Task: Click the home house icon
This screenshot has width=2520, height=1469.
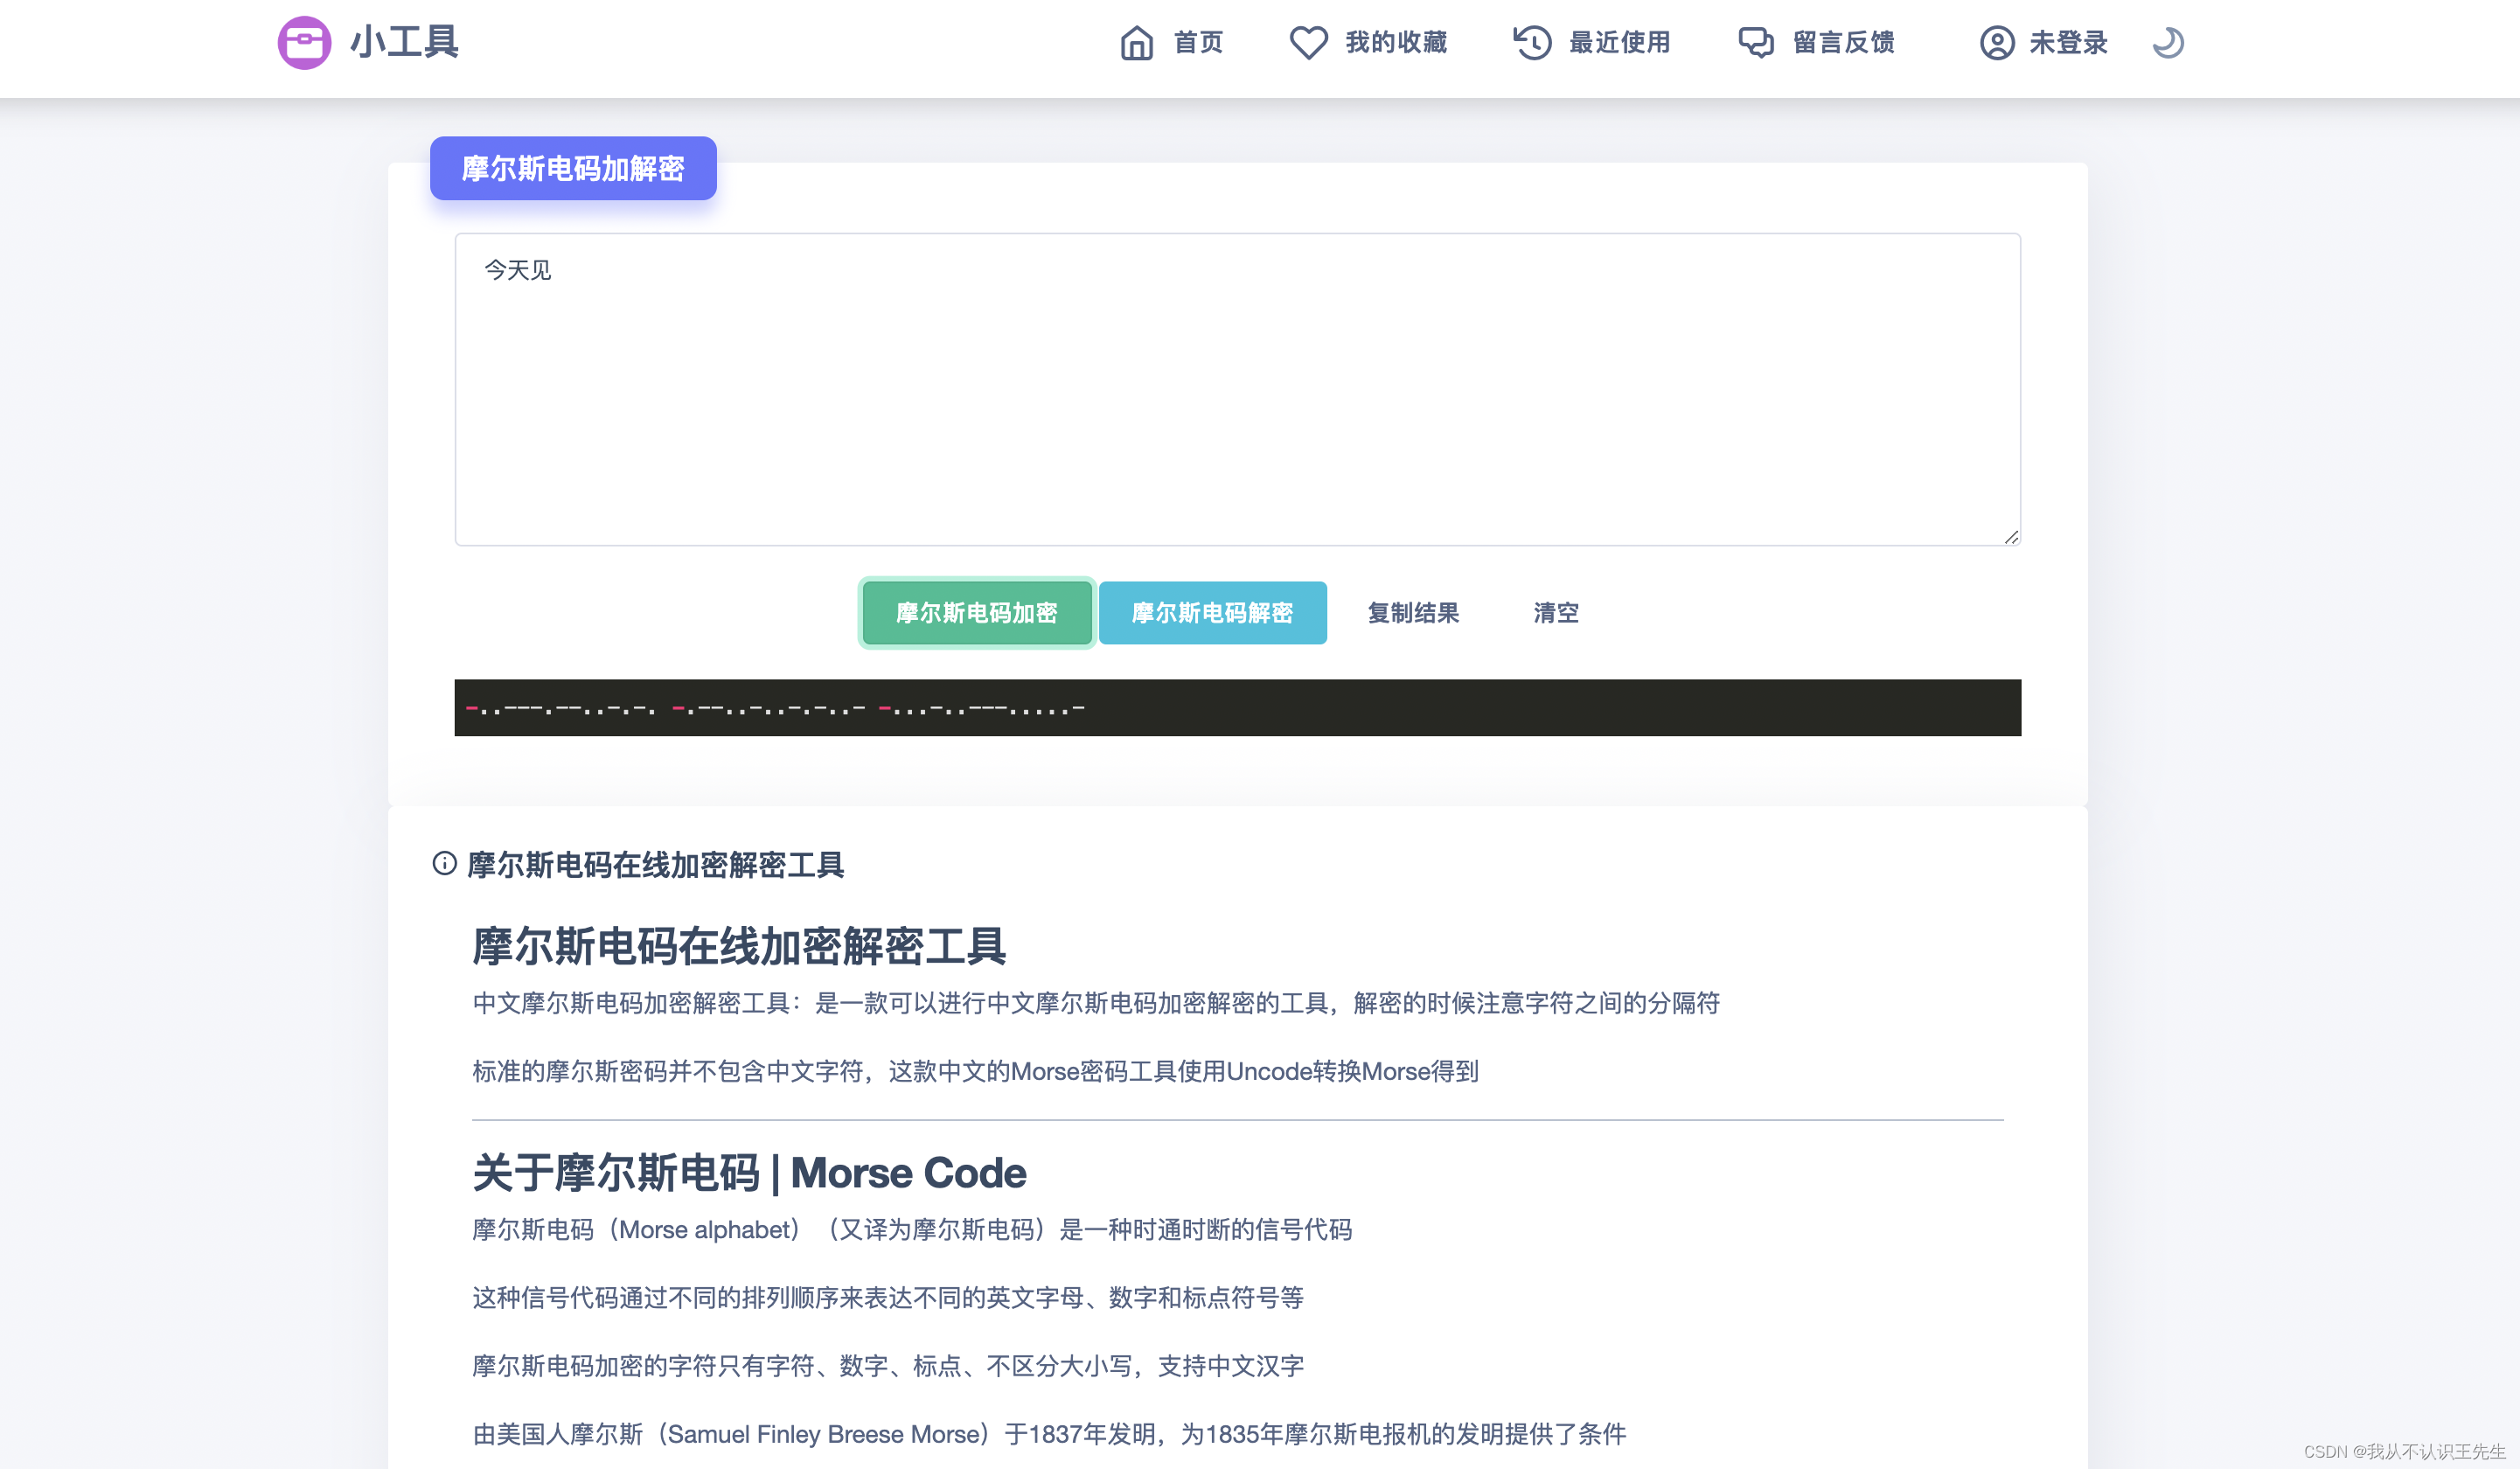Action: tap(1136, 42)
